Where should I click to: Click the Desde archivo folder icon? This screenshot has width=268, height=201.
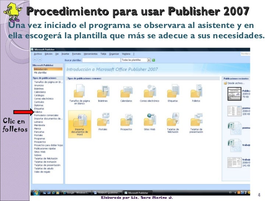[x=225, y=83]
